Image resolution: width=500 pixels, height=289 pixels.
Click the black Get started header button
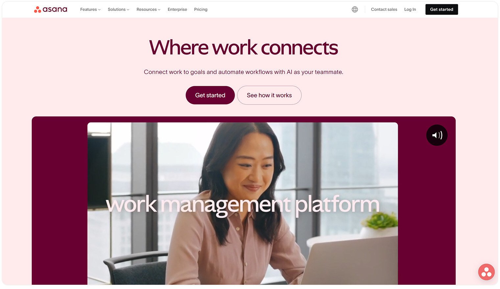pyautogui.click(x=441, y=10)
